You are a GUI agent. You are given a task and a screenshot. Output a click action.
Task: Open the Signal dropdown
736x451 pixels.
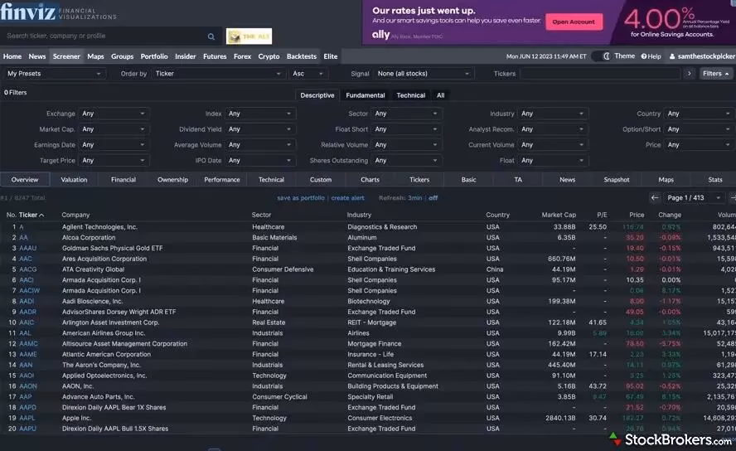[424, 74]
